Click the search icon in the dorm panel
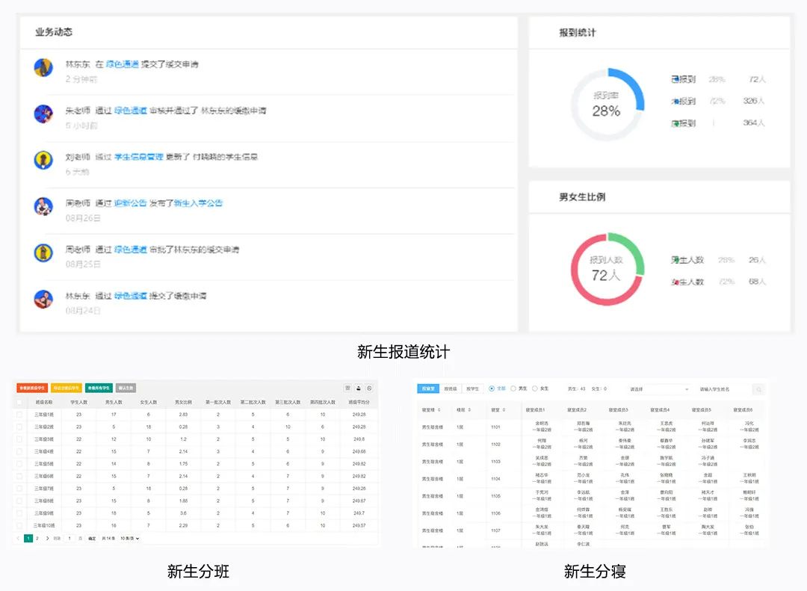Image resolution: width=807 pixels, height=591 pixels. (x=758, y=389)
